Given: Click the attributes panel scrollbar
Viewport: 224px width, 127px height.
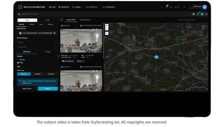Looking at the screenshot, I should [58, 57].
